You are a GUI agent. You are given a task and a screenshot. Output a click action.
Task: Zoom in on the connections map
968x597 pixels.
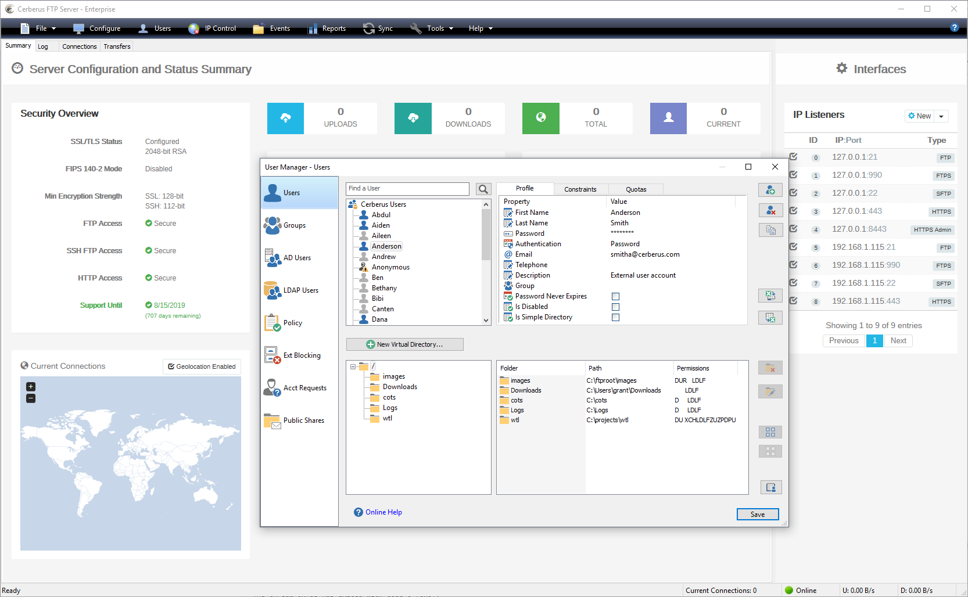[31, 387]
